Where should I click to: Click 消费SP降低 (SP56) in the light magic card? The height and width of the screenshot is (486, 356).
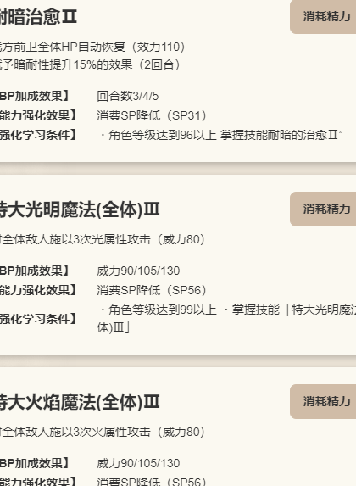click(x=152, y=290)
